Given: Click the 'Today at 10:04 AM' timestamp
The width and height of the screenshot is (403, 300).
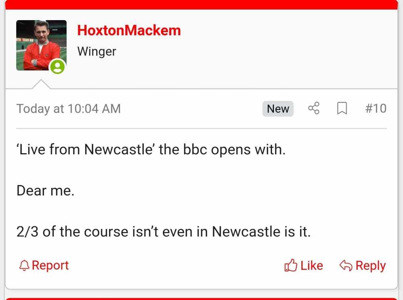Looking at the screenshot, I should 69,109.
